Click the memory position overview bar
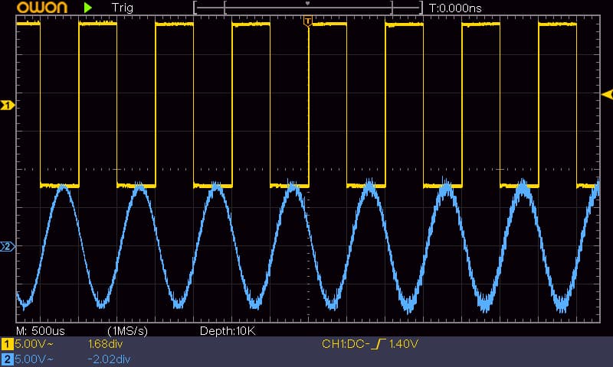Screen dimensions: 613x367 click(308, 8)
